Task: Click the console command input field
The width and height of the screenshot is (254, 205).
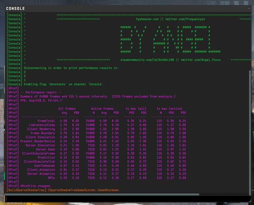Action: point(128,199)
